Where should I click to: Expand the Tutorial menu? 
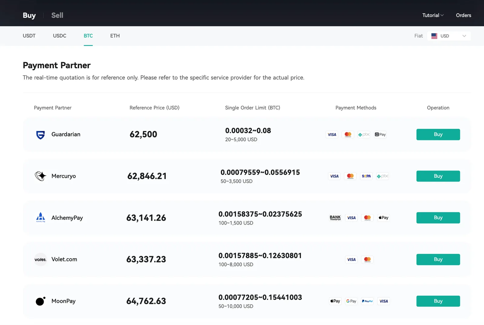(x=433, y=15)
